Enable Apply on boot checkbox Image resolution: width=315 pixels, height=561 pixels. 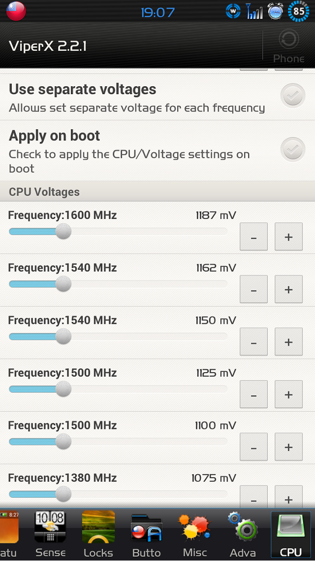pos(293,149)
